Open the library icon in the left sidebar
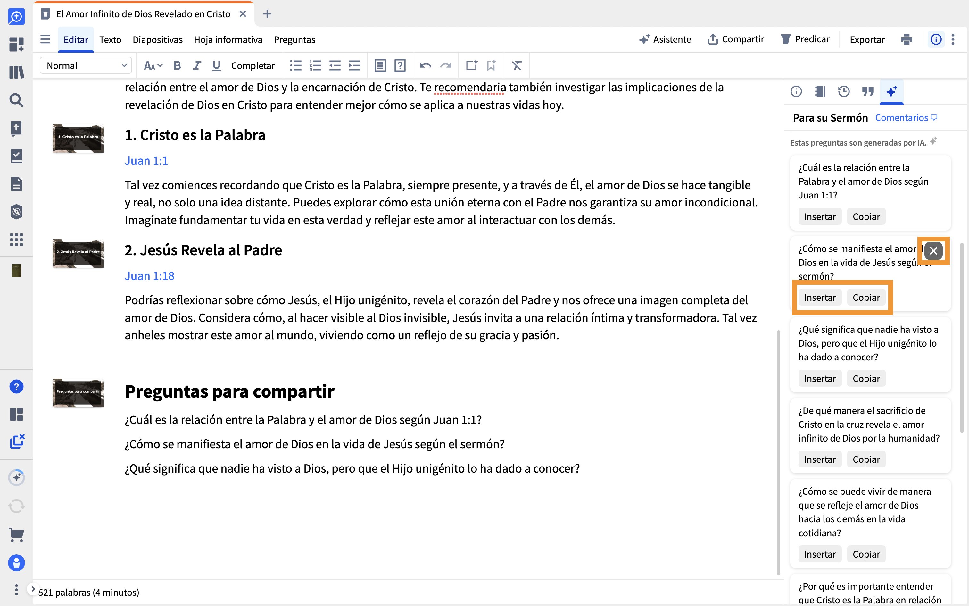Image resolution: width=969 pixels, height=606 pixels. (x=16, y=72)
